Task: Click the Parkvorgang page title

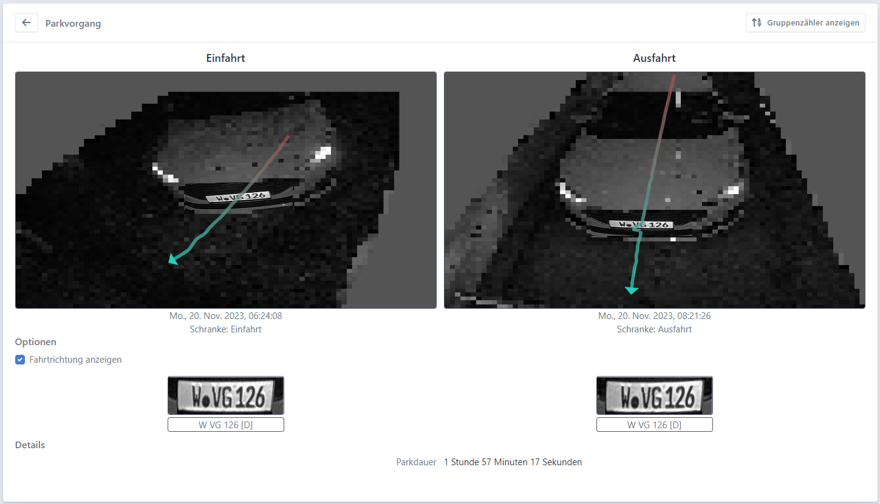Action: [x=73, y=24]
